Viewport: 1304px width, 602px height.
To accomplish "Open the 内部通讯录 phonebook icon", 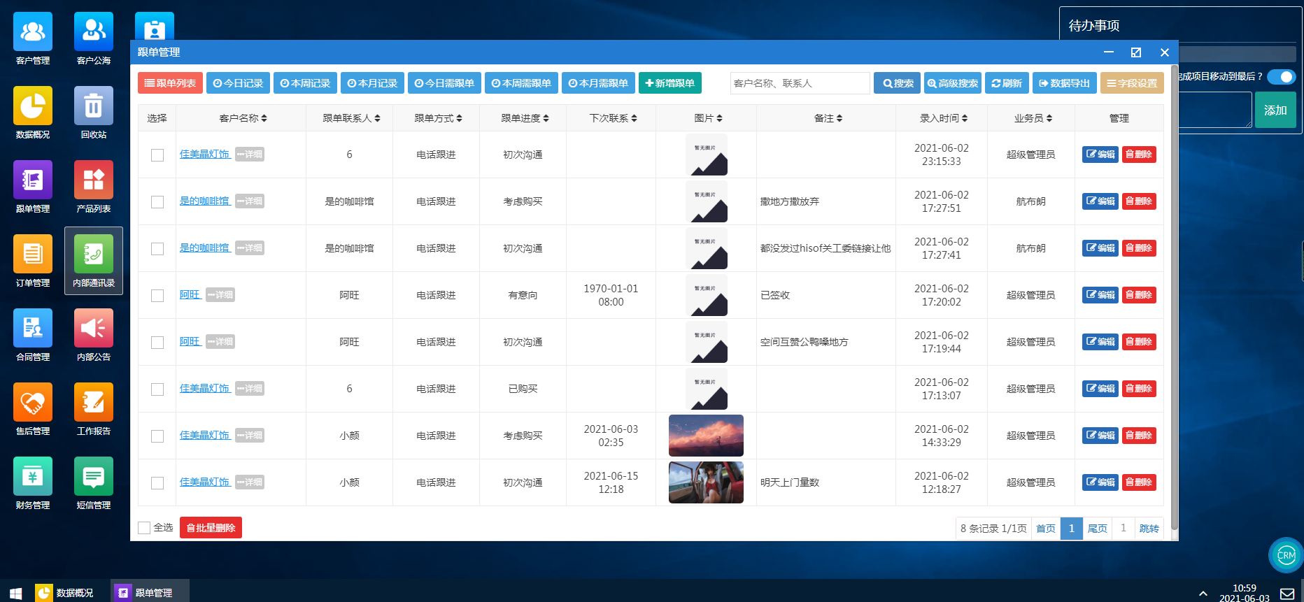I will [94, 255].
